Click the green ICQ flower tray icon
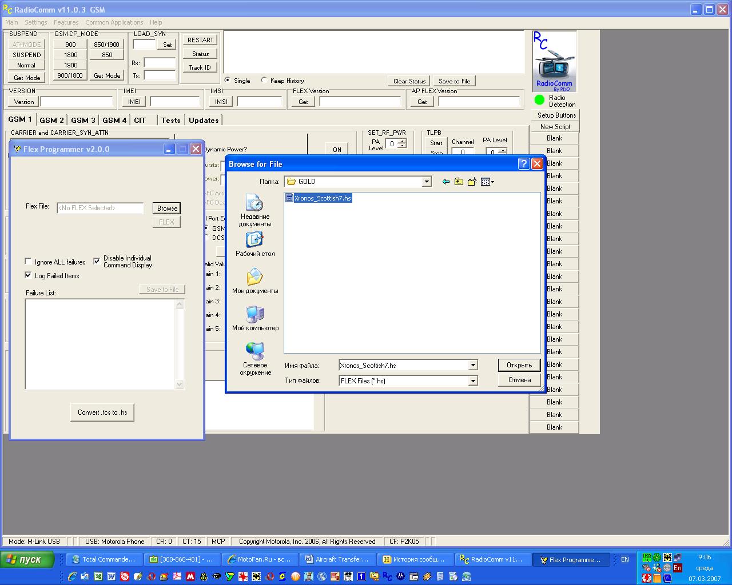 pos(657,558)
